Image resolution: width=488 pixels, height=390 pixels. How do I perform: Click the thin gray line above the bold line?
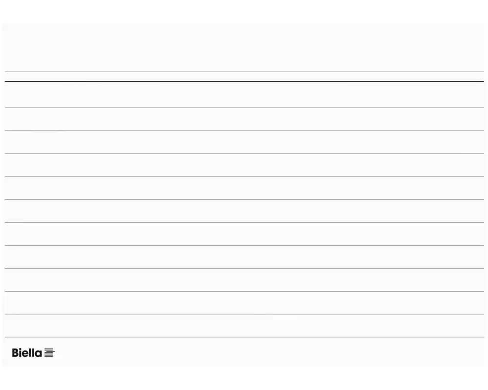[244, 72]
